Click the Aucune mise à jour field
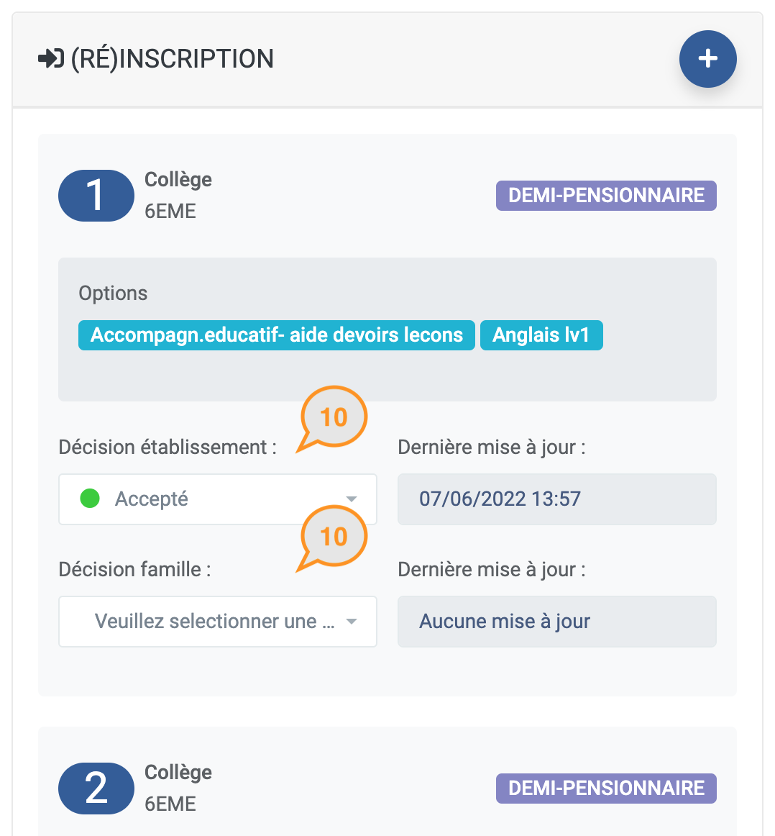The width and height of the screenshot is (775, 836). click(x=556, y=622)
